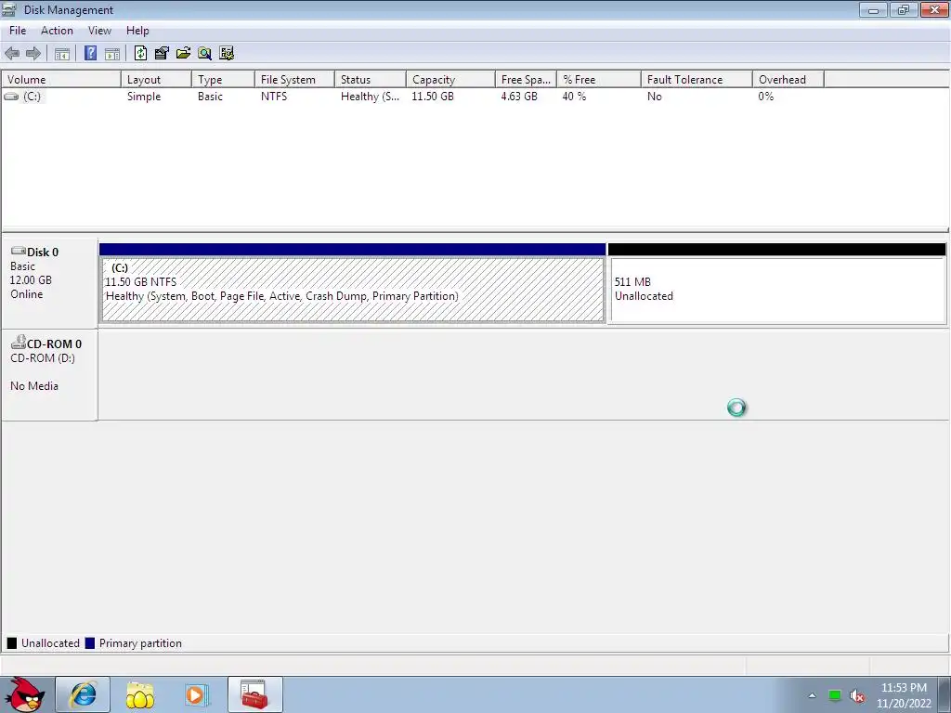Show hidden tray icons arrow
The height and width of the screenshot is (713, 951).
click(812, 695)
